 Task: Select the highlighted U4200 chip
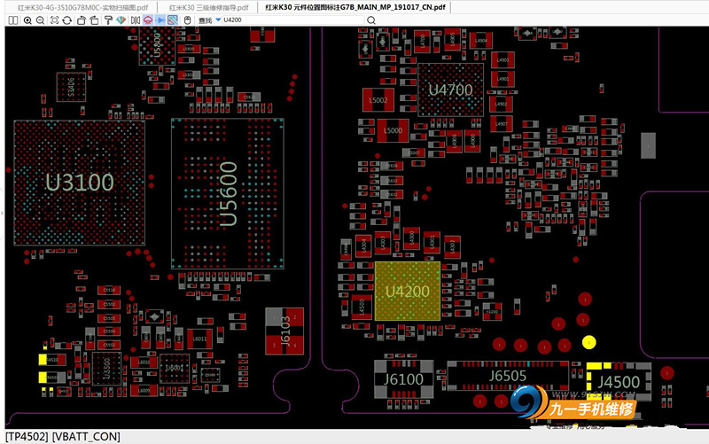click(408, 292)
